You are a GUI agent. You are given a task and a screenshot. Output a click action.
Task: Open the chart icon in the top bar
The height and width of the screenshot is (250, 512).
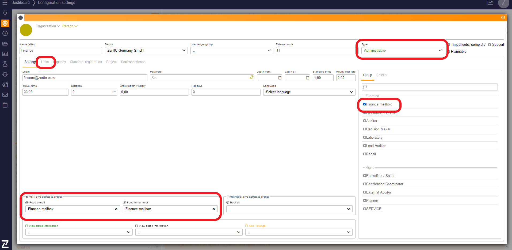pyautogui.click(x=490, y=3)
